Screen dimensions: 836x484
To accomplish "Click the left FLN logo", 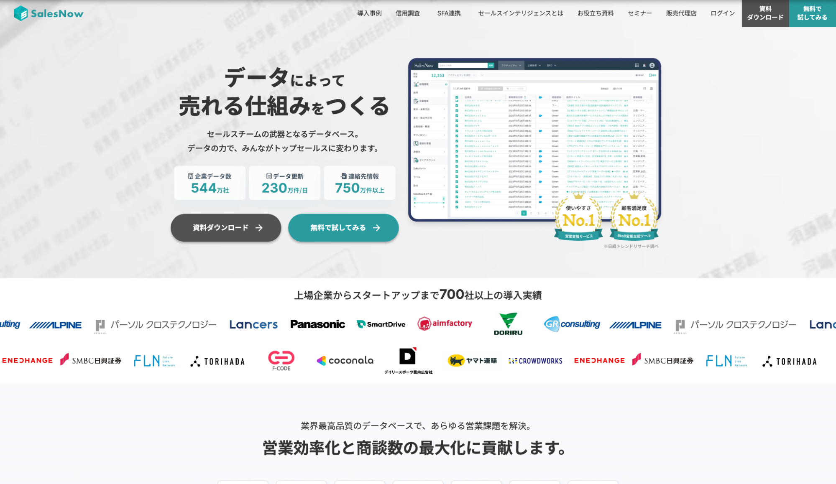I will 154,361.
